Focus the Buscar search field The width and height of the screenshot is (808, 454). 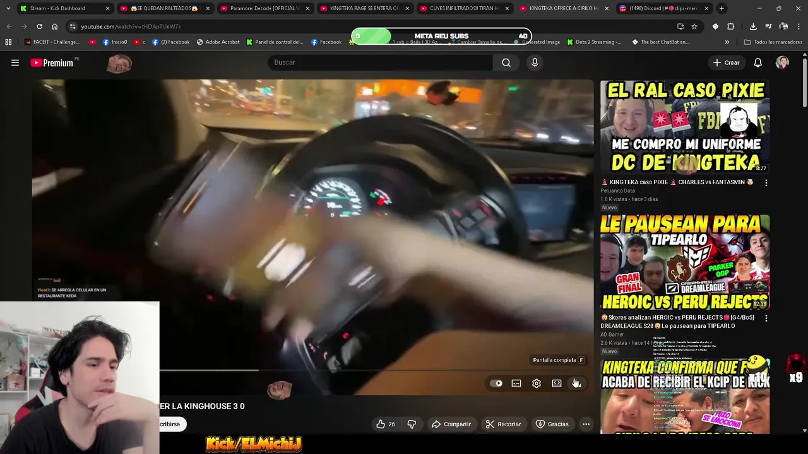[381, 62]
